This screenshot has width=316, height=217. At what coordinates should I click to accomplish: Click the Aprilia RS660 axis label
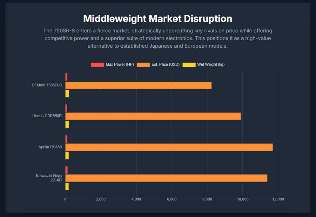[50, 147]
